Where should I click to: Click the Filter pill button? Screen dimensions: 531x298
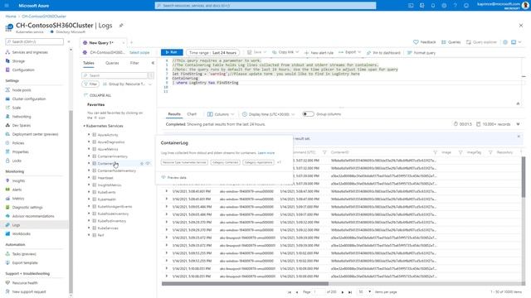click(x=90, y=84)
